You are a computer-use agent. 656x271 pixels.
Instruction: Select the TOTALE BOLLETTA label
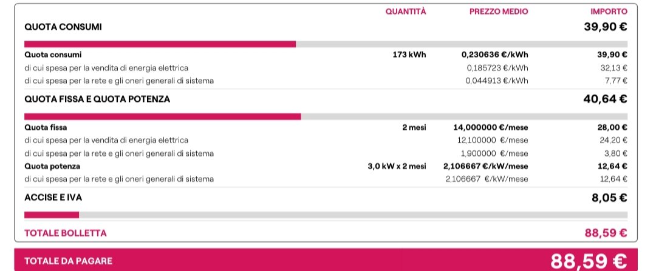click(x=65, y=233)
